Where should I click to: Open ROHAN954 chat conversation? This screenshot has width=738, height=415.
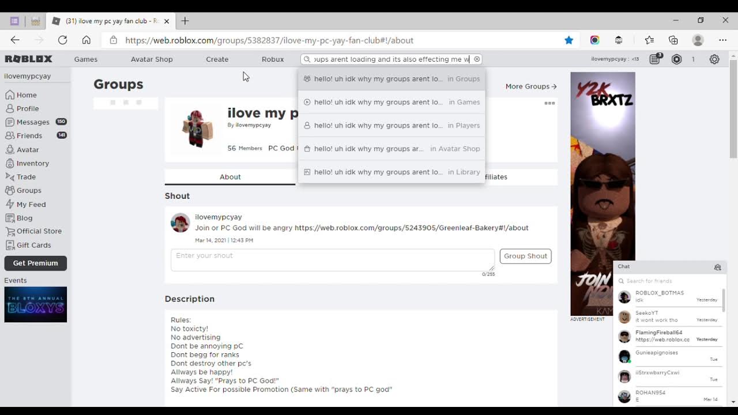669,396
